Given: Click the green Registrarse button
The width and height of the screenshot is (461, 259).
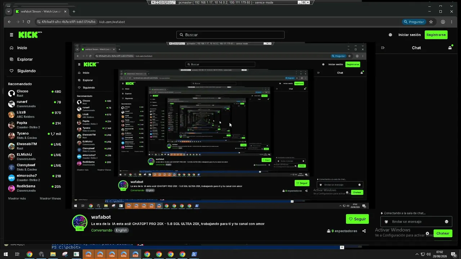Looking at the screenshot, I should 436,35.
